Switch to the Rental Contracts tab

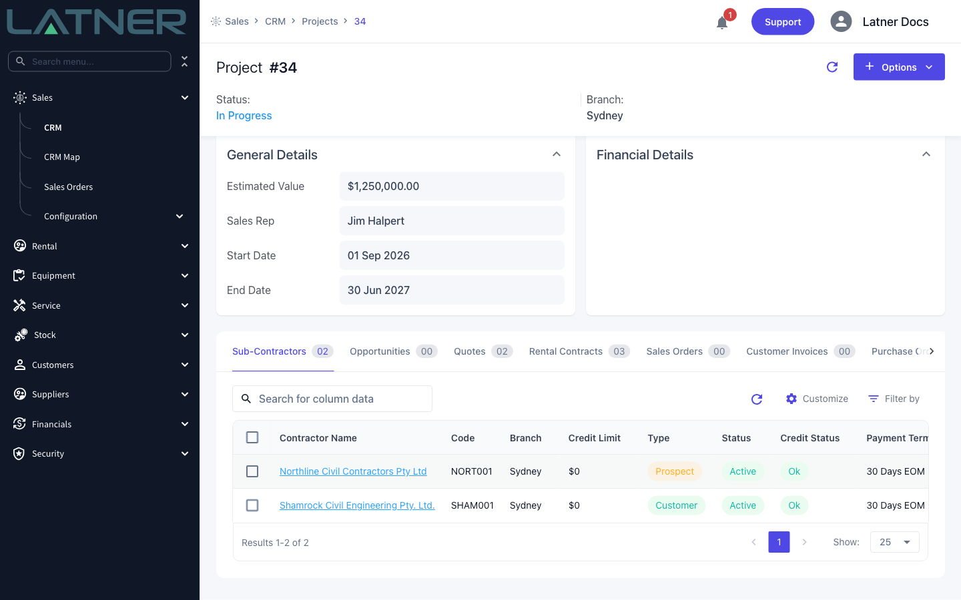(579, 351)
